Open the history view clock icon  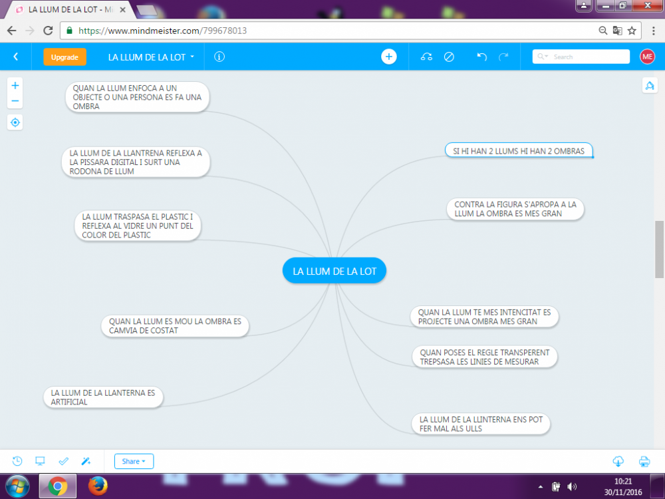(17, 461)
